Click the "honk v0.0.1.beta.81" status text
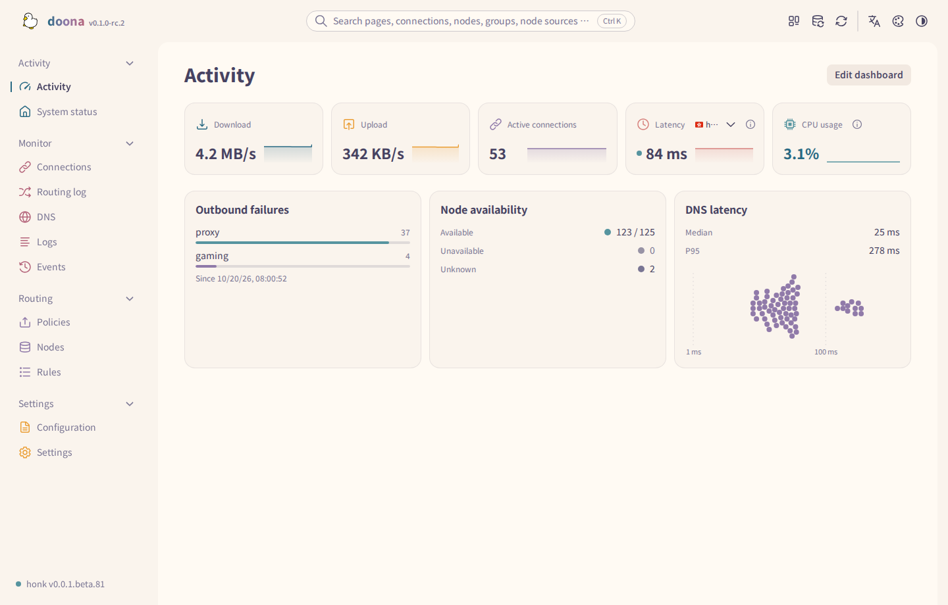 click(x=65, y=584)
